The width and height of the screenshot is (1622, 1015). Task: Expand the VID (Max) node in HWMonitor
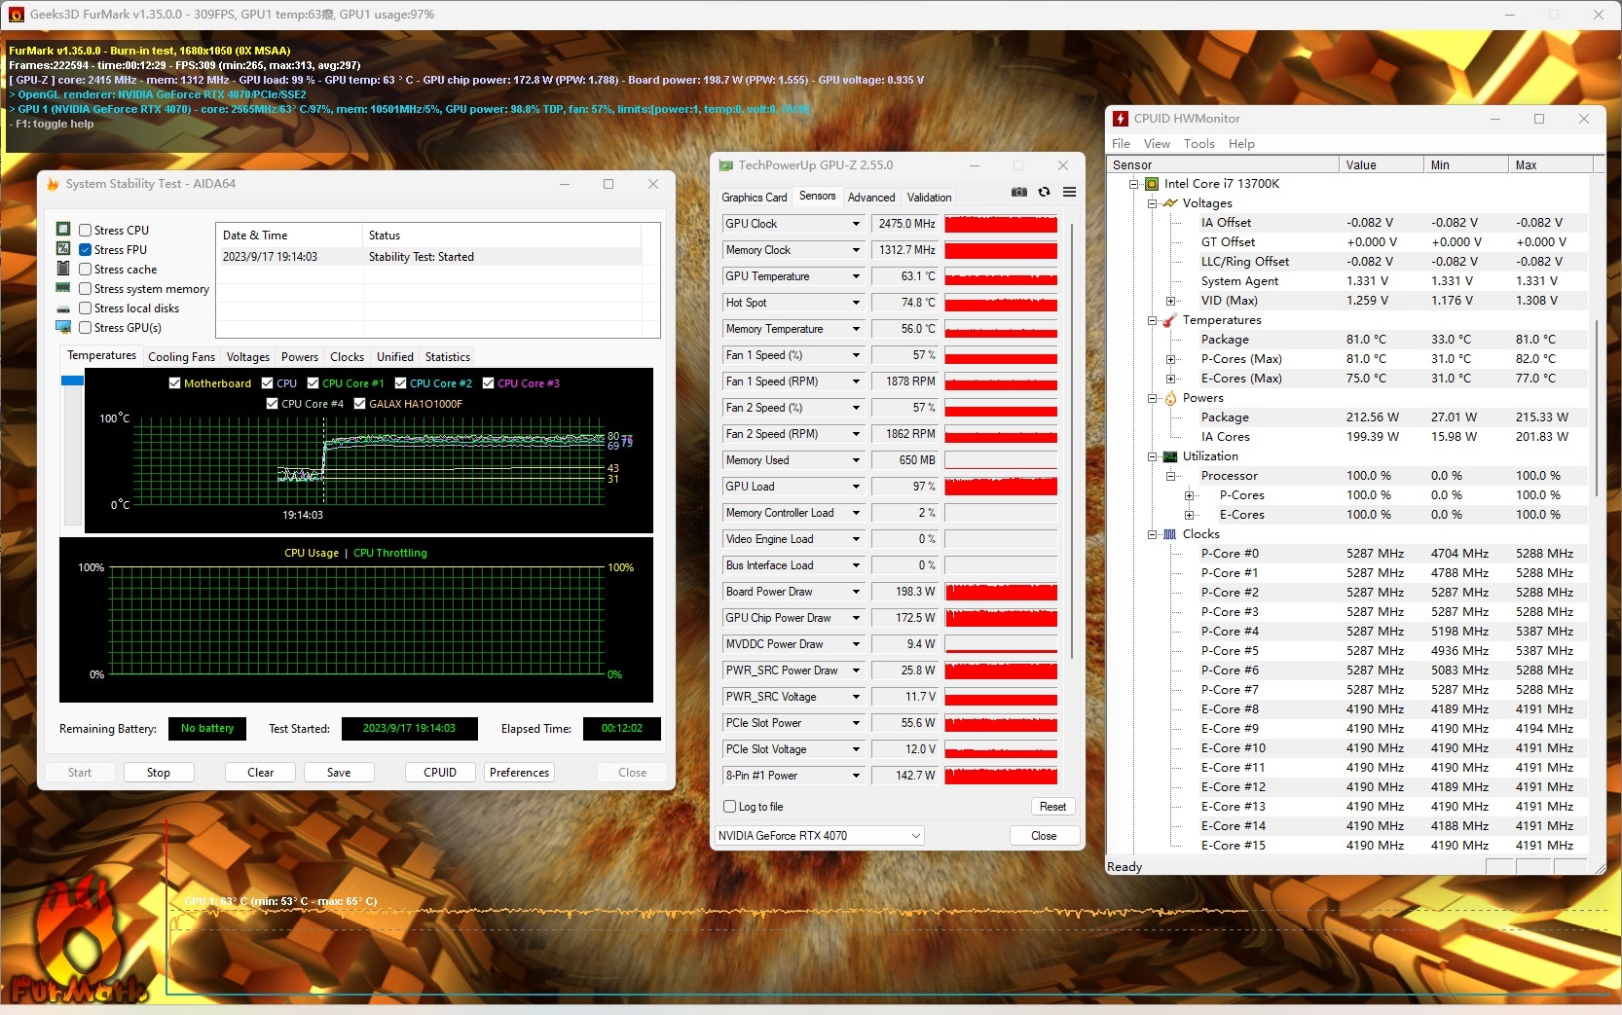1170,301
